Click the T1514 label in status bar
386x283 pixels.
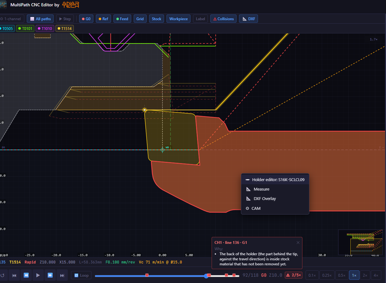(x=15, y=262)
